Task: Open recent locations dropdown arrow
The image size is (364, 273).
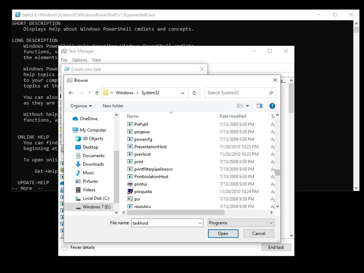Action: (90, 93)
